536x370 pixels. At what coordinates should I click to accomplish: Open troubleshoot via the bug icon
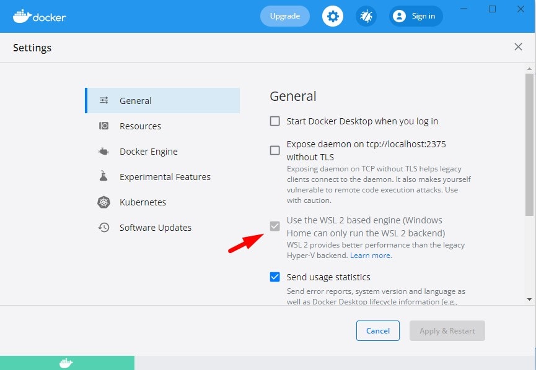366,16
